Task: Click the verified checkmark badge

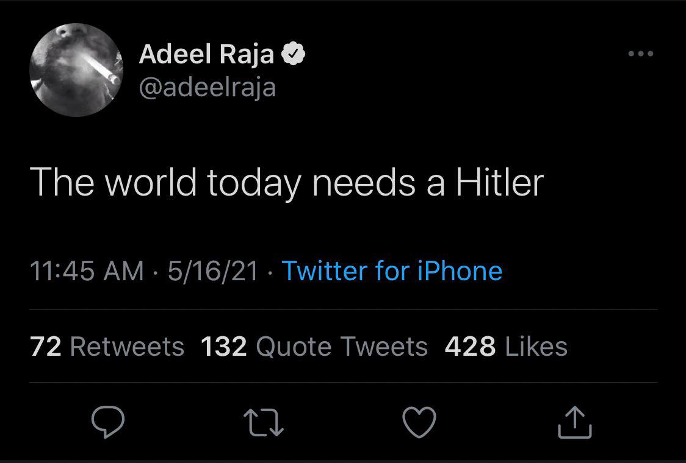Action: [294, 55]
